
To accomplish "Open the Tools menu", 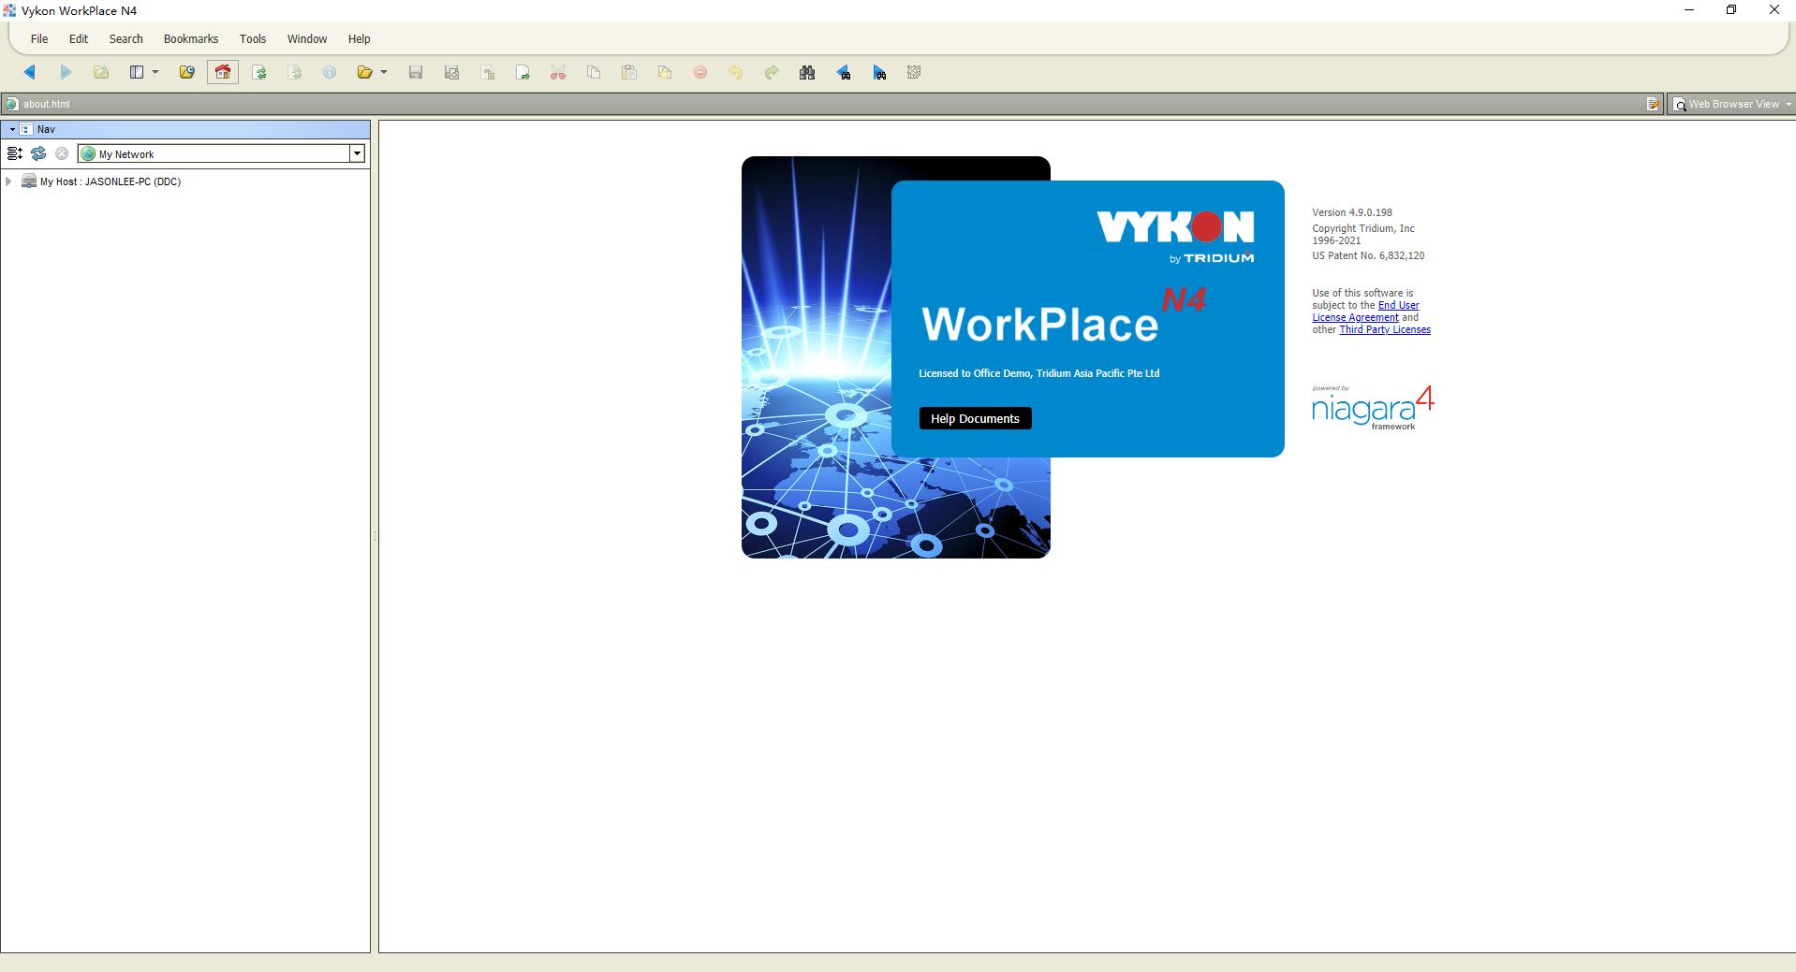I will click(253, 39).
